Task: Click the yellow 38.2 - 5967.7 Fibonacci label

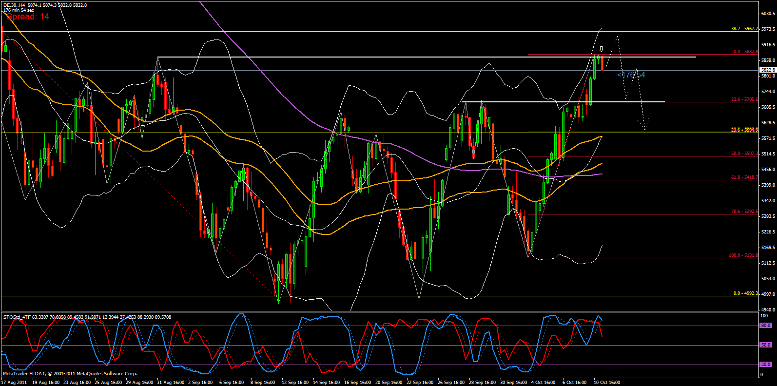Action: (744, 29)
